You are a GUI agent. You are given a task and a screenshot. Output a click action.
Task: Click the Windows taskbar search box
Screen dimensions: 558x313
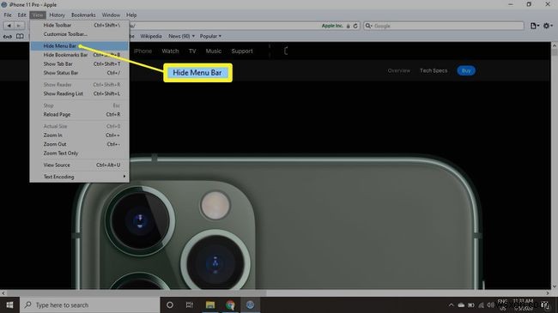(x=89, y=304)
